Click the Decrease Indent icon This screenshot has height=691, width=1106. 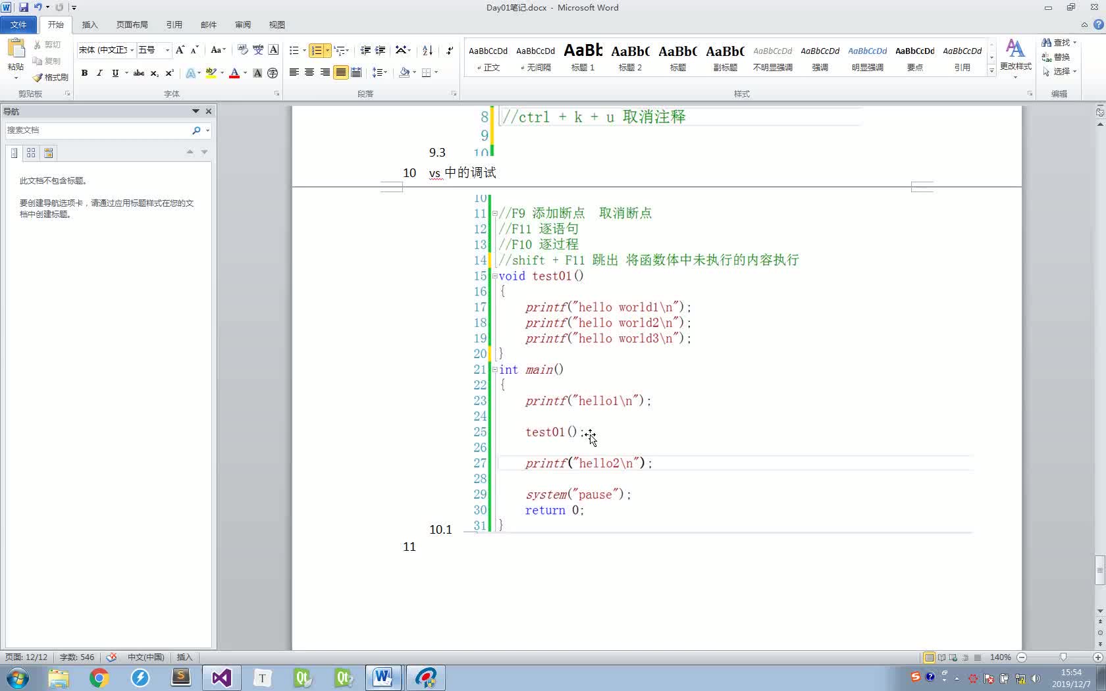point(365,50)
